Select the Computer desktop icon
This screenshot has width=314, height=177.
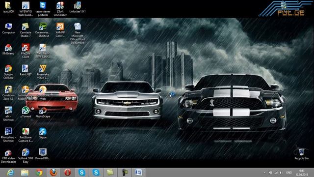click(x=8, y=29)
